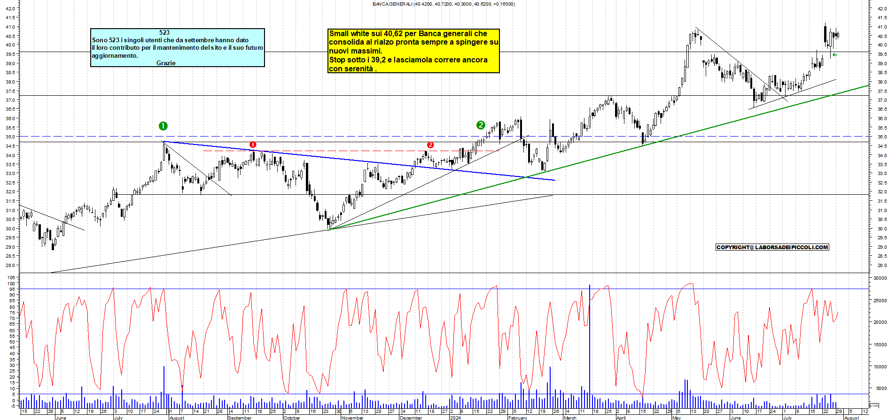Click the green circle marker numbered 2
The width and height of the screenshot is (888, 420).
pyautogui.click(x=481, y=125)
